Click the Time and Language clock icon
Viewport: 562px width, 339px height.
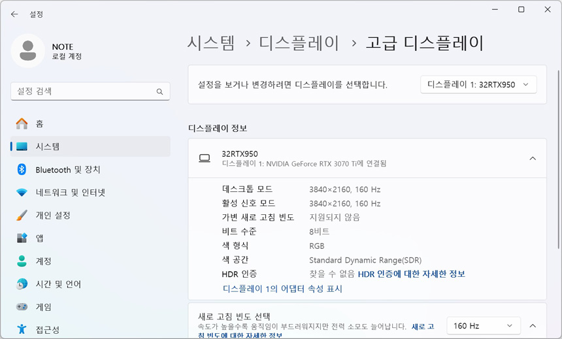pyautogui.click(x=22, y=284)
